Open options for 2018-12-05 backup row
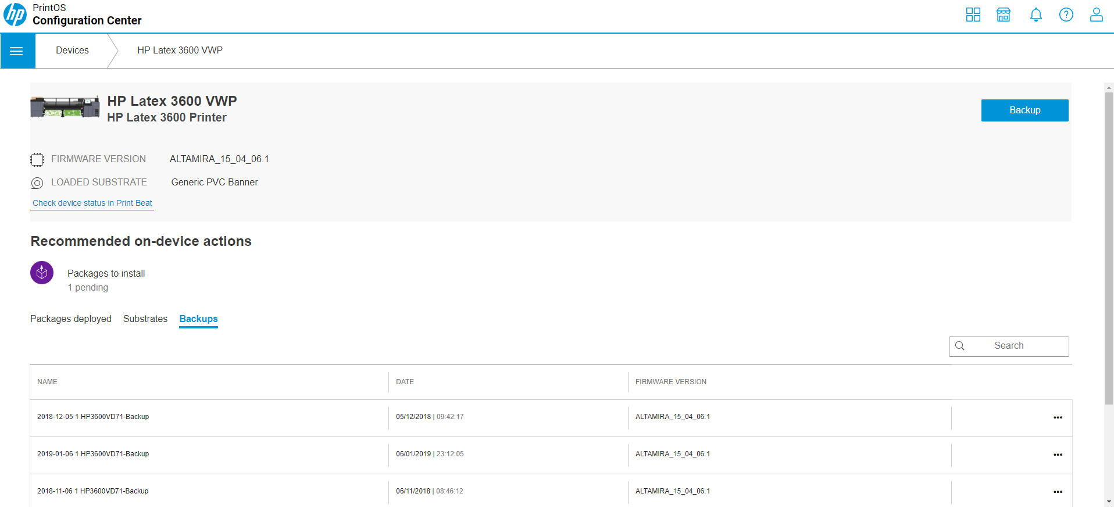Viewport: 1114px width, 508px height. coord(1058,417)
